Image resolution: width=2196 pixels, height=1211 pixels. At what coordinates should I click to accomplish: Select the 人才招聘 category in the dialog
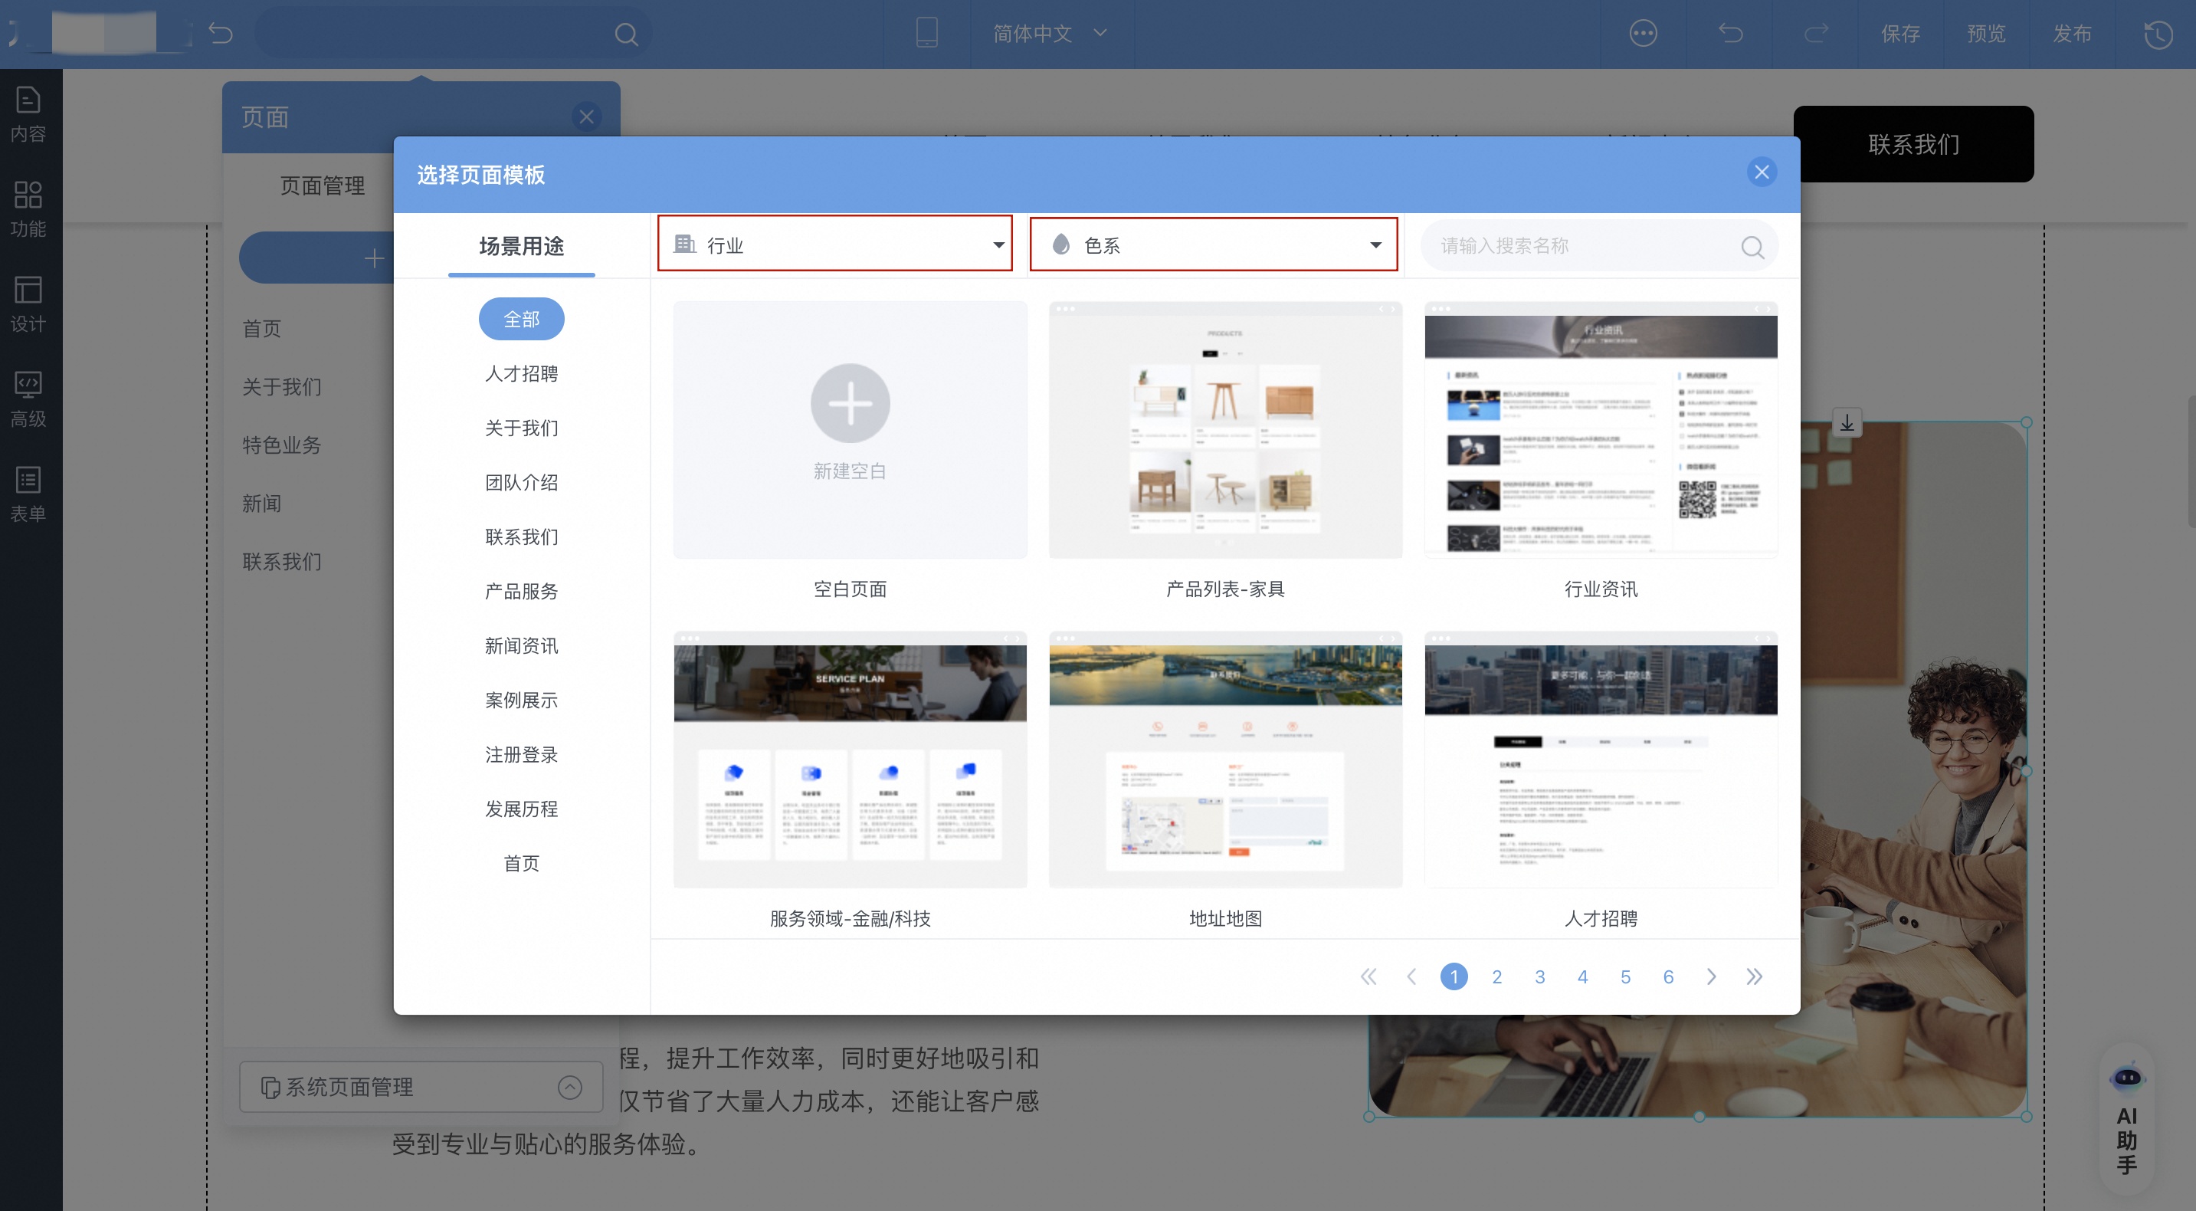[521, 372]
